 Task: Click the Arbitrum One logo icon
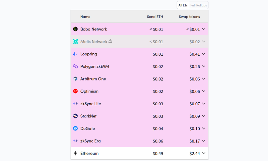(75, 79)
